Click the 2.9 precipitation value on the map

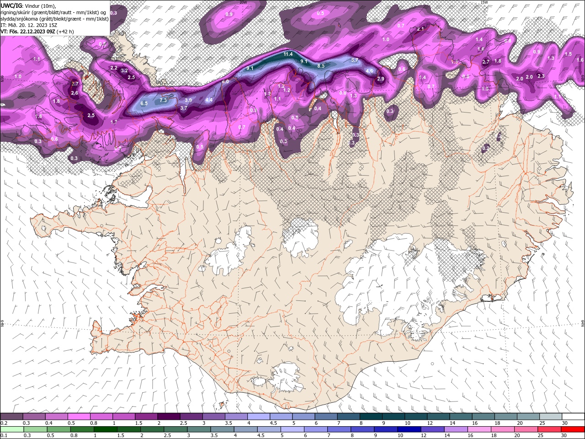[x=381, y=79]
